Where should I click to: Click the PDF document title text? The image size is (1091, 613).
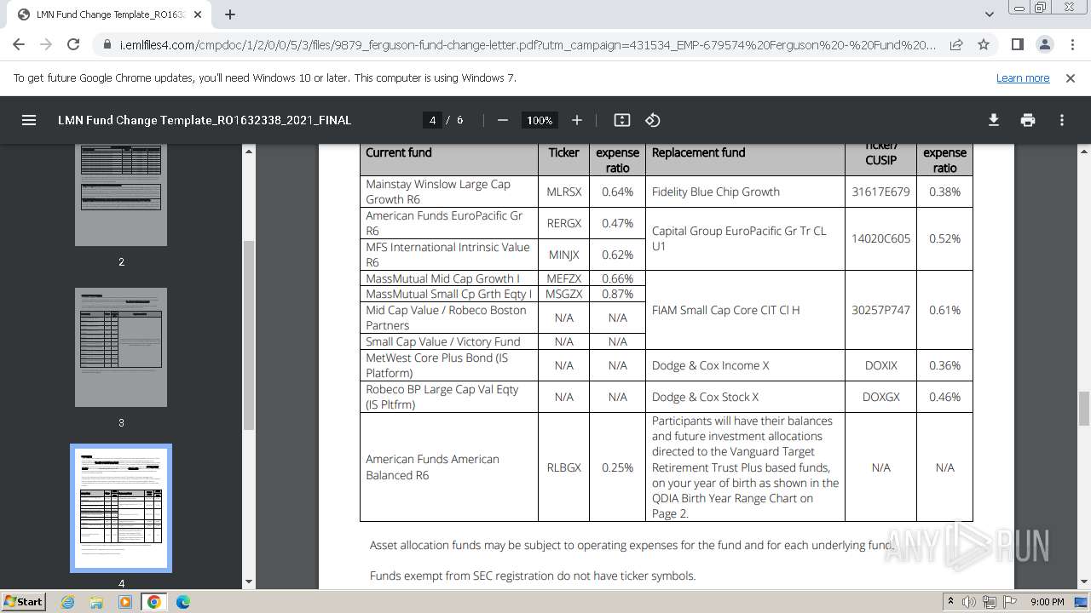(x=205, y=120)
